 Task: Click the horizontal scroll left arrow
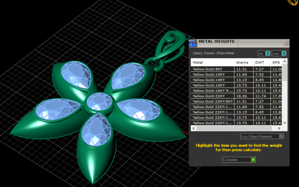[x=194, y=128]
